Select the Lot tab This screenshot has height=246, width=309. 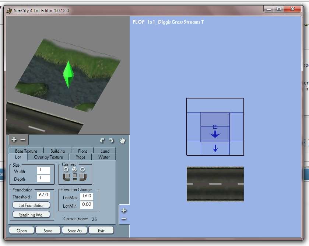[18, 157]
